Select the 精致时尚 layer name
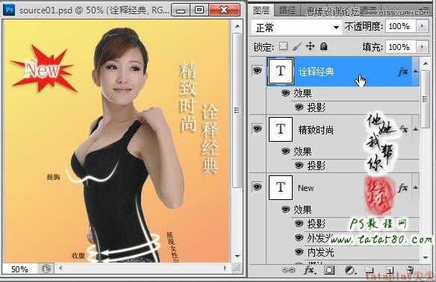Viewport: 436px width, 282px height. [x=316, y=130]
